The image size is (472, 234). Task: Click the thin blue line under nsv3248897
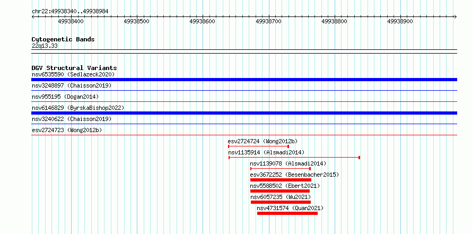click(x=244, y=90)
